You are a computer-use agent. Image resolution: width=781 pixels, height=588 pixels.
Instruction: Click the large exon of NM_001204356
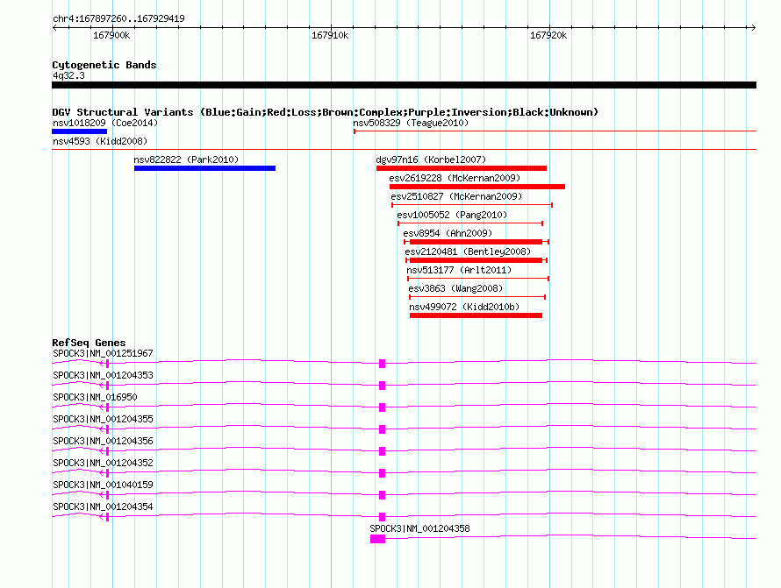tap(382, 451)
